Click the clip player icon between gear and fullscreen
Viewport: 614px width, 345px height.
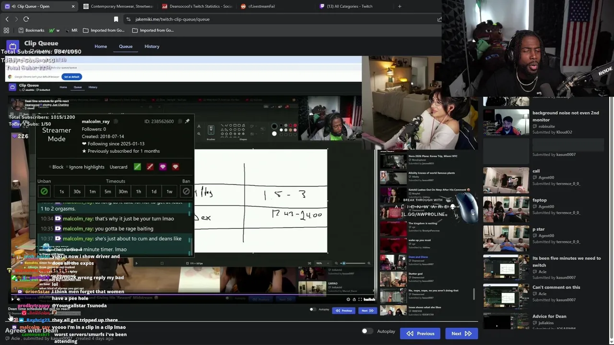(x=354, y=299)
